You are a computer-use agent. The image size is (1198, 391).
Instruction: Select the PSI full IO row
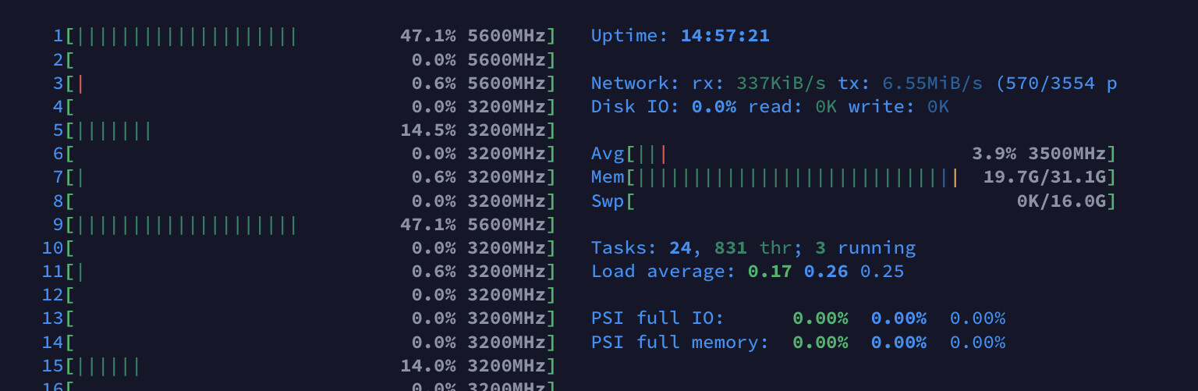pos(798,318)
